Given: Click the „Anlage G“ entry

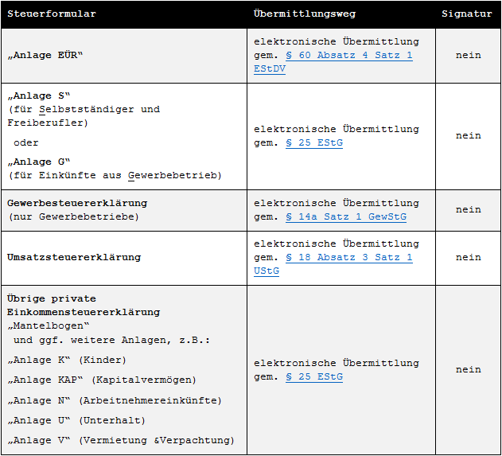Looking at the screenshot, I should (38, 162).
